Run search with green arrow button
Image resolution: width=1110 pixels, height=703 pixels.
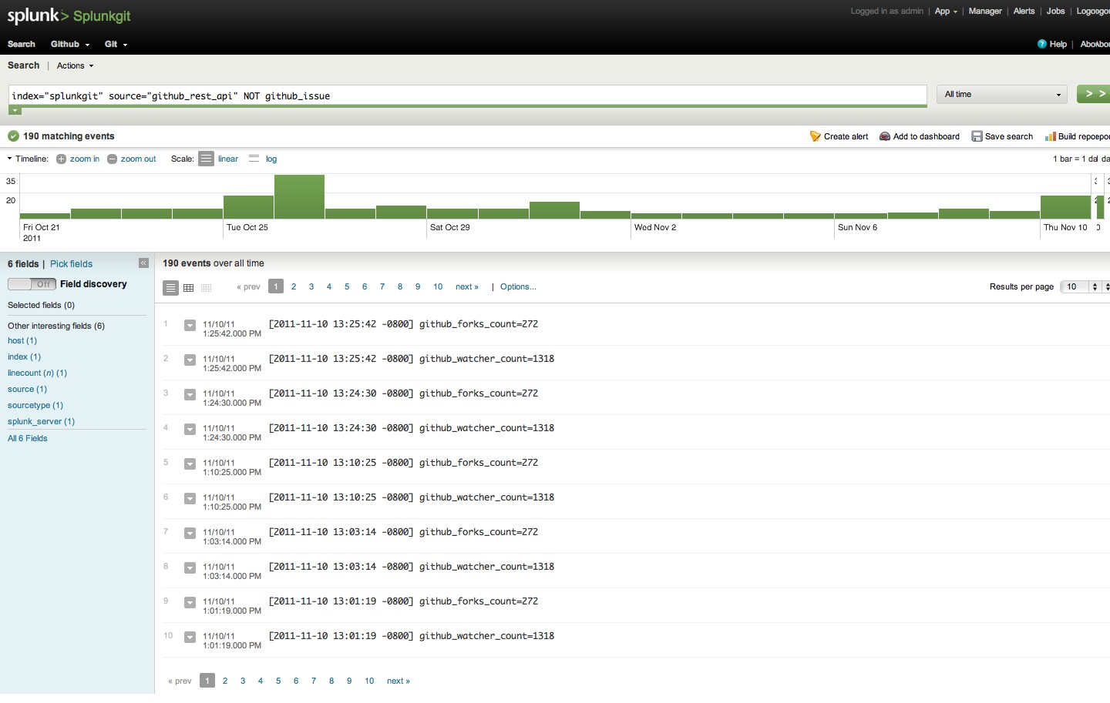pyautogui.click(x=1095, y=94)
